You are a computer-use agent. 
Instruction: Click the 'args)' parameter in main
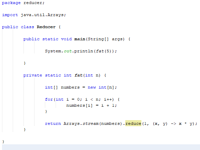coord(118,39)
